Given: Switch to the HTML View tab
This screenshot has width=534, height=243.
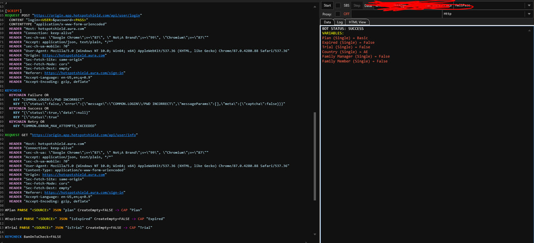Looking at the screenshot, I should pos(358,22).
